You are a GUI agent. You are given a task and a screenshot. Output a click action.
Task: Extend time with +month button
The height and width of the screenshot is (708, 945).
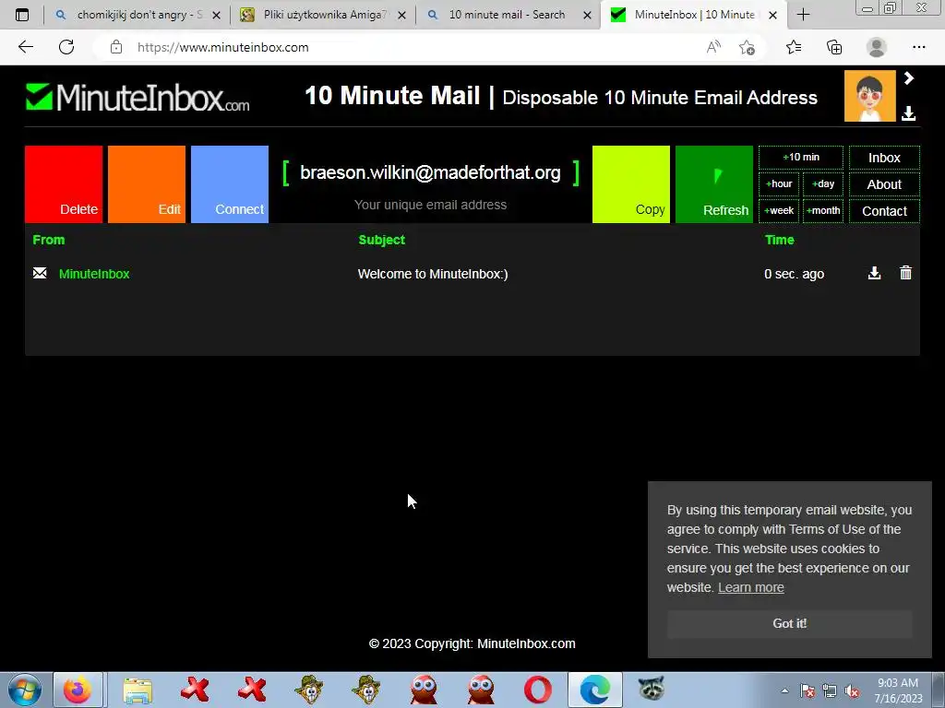(x=823, y=211)
